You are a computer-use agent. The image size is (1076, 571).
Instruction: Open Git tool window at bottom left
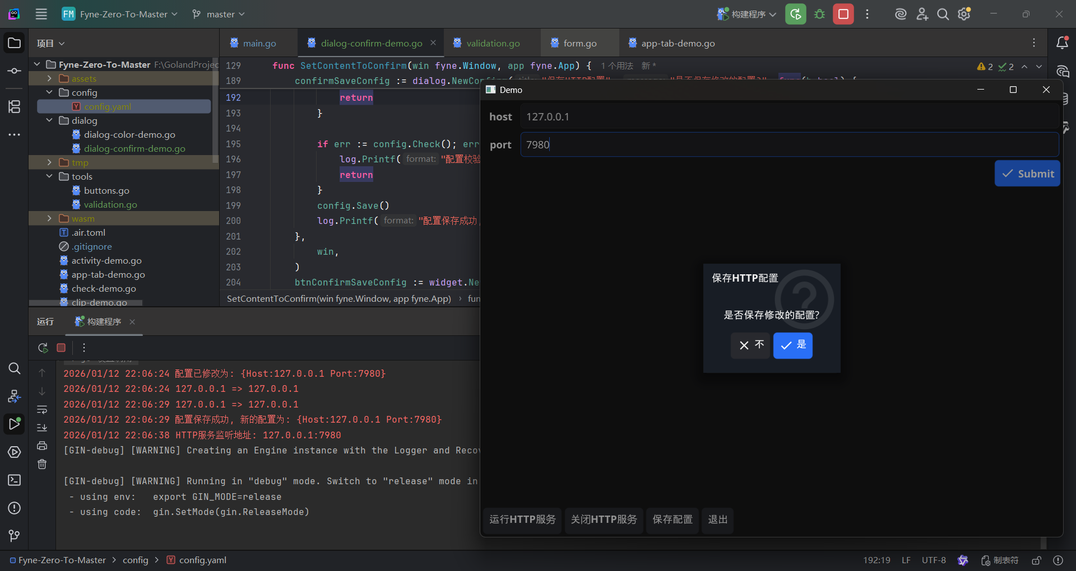tap(15, 536)
